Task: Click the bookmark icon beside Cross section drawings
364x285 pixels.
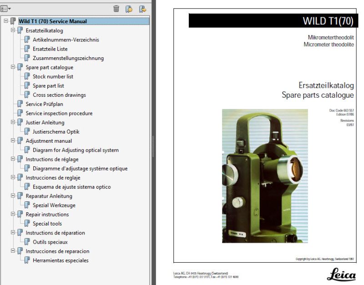Action: coord(27,95)
